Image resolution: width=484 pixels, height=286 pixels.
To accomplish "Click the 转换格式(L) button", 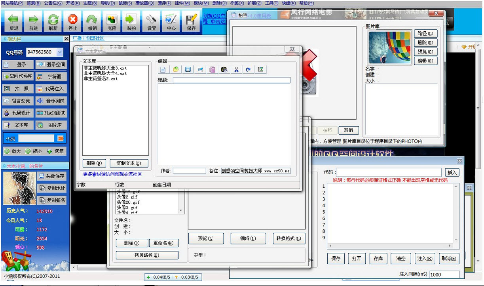I will (289, 238).
